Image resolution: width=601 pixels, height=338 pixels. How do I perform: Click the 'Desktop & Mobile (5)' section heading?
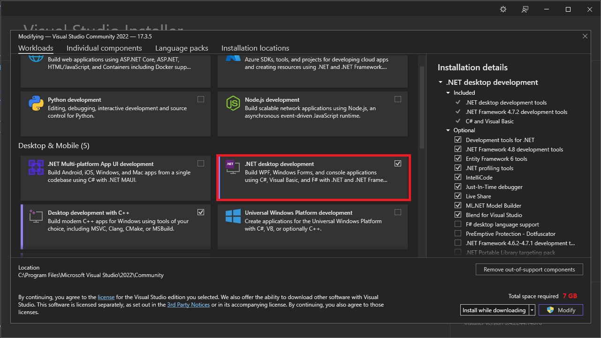click(x=54, y=146)
